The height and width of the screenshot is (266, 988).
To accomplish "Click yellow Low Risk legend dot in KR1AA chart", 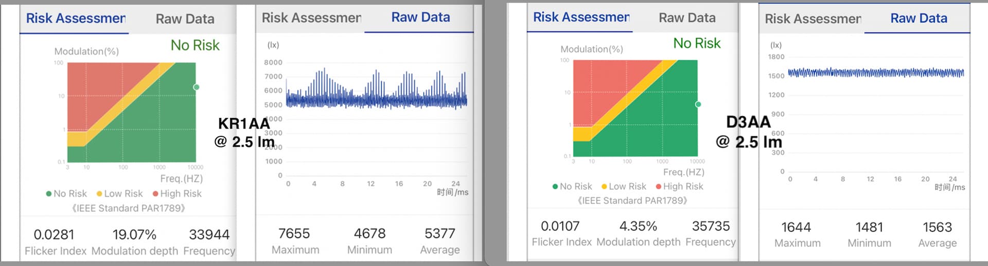I will (x=99, y=194).
